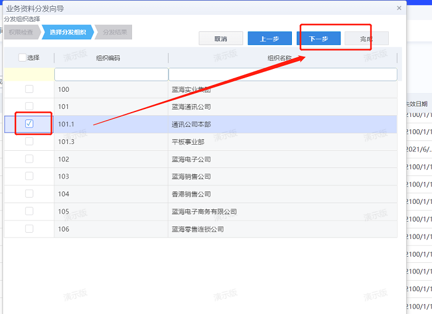This screenshot has width=432, height=314.
Task: Click the 组织编码 filter input field
Action: tap(111, 74)
